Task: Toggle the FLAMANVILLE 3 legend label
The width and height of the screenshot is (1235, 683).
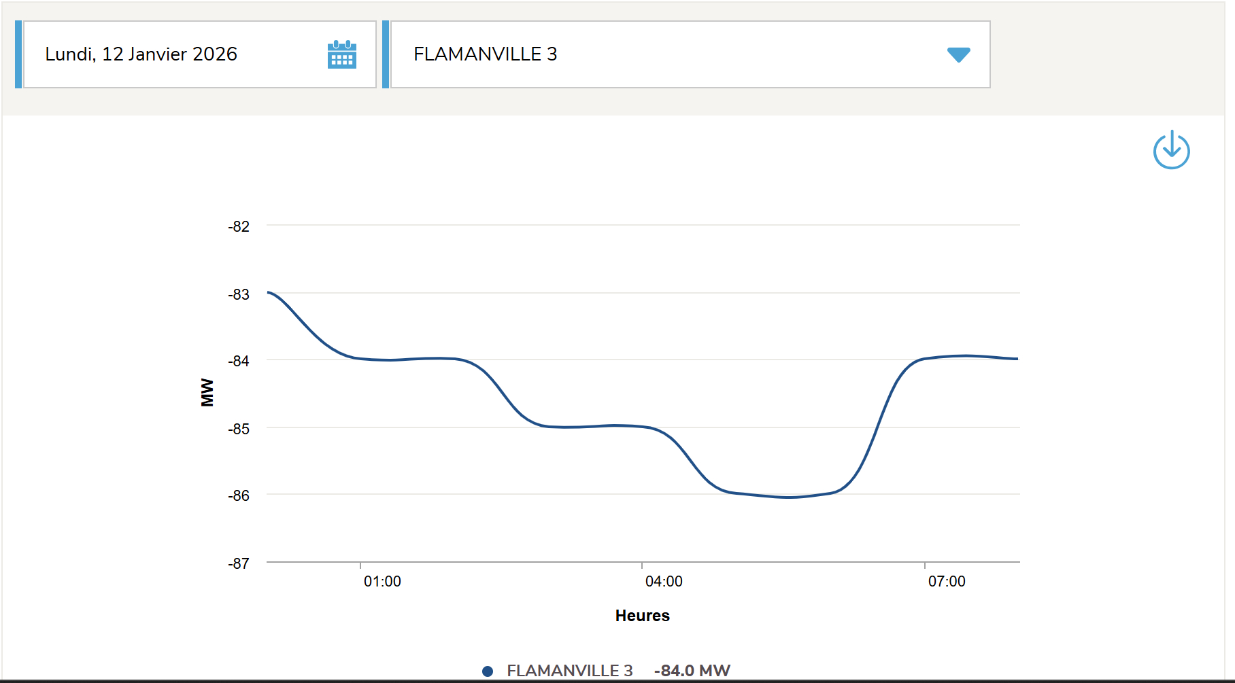Action: click(569, 671)
